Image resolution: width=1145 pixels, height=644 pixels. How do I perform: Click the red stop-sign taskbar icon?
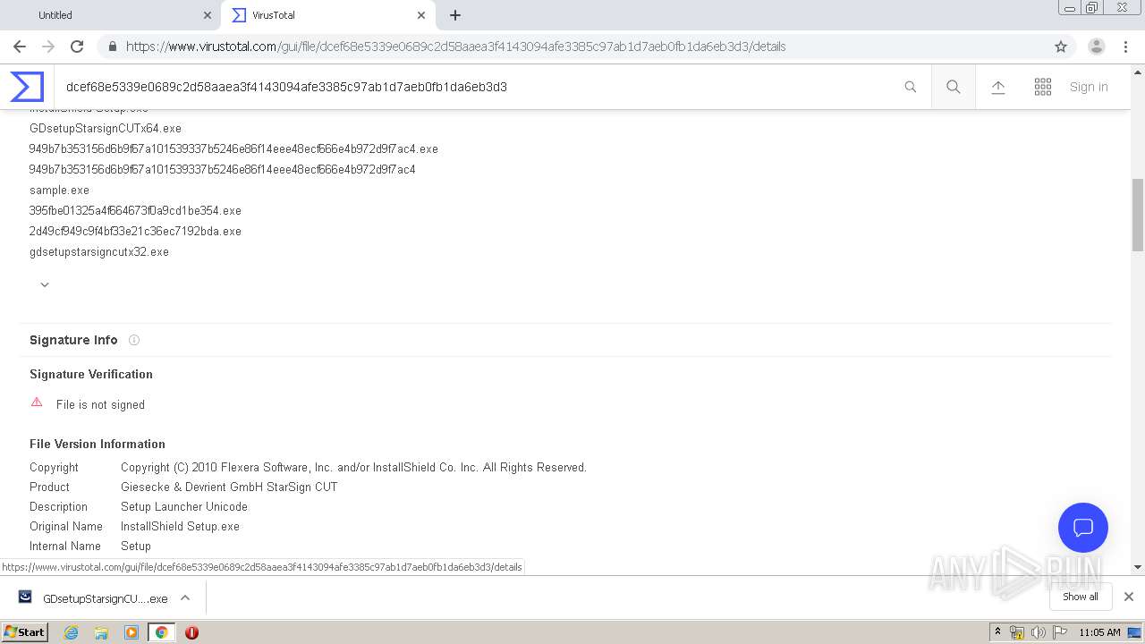coord(191,632)
